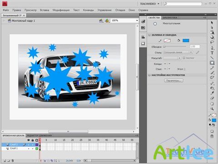Select the Selection arrow tool

(212, 22)
